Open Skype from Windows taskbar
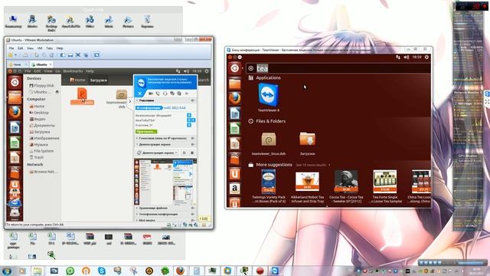The height and width of the screenshot is (276, 490). pos(102,271)
